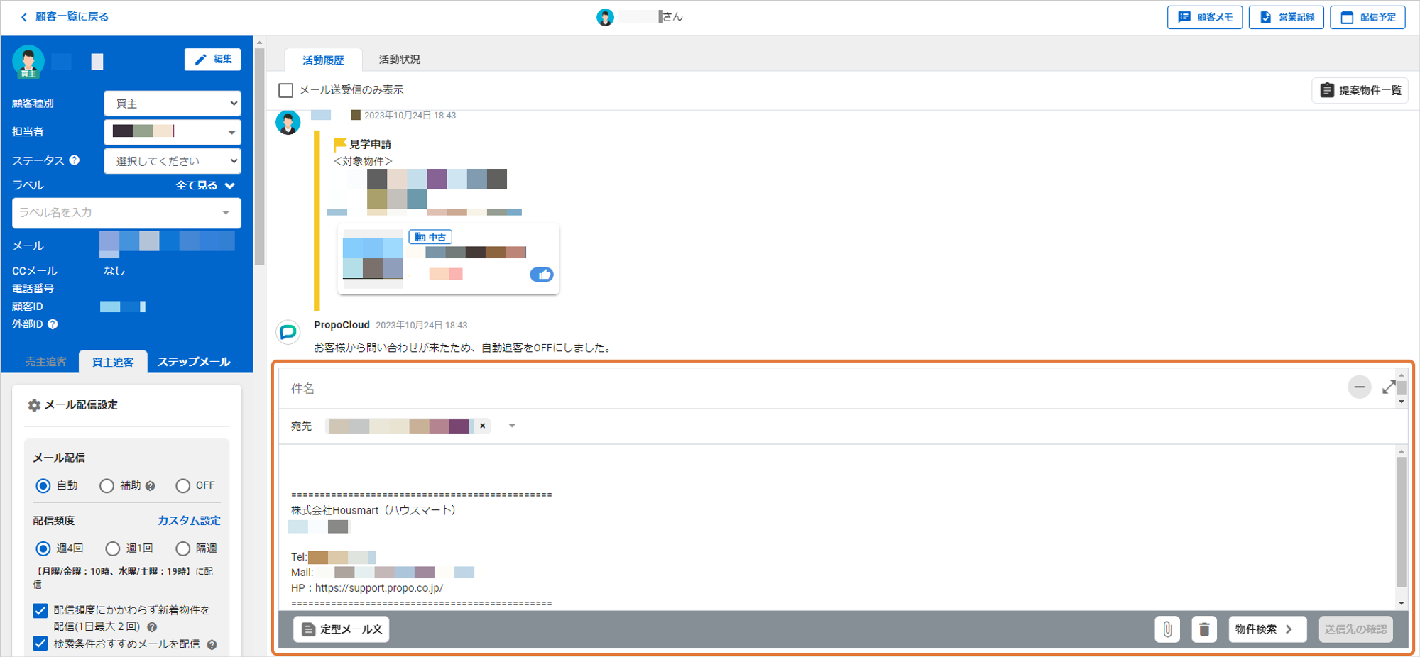Select the 週4回 frequency radio

click(x=43, y=548)
